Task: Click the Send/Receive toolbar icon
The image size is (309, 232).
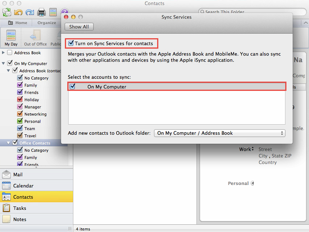Action: (x=7, y=12)
